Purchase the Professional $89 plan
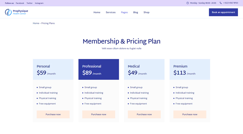The image size is (243, 134). tap(99, 114)
